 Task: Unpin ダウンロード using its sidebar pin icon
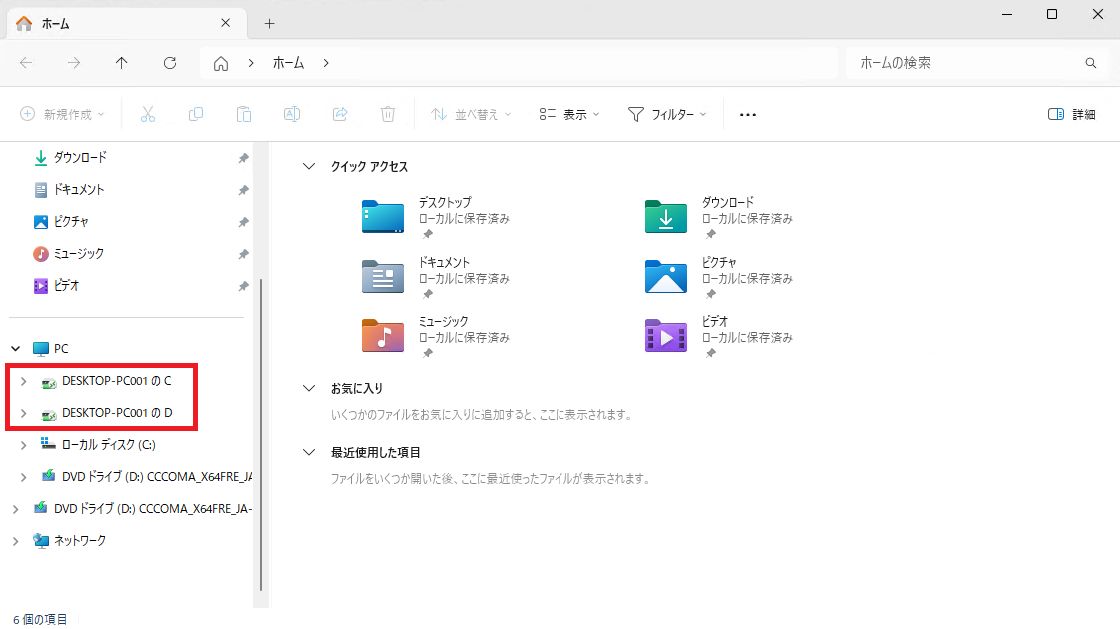[x=243, y=158]
